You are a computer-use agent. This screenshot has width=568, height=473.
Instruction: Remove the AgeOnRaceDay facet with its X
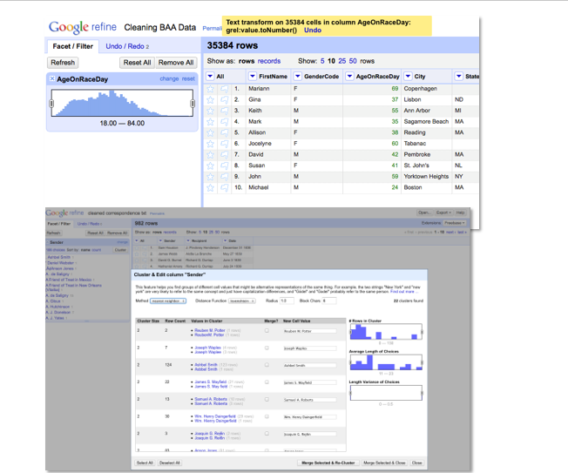[x=51, y=78]
